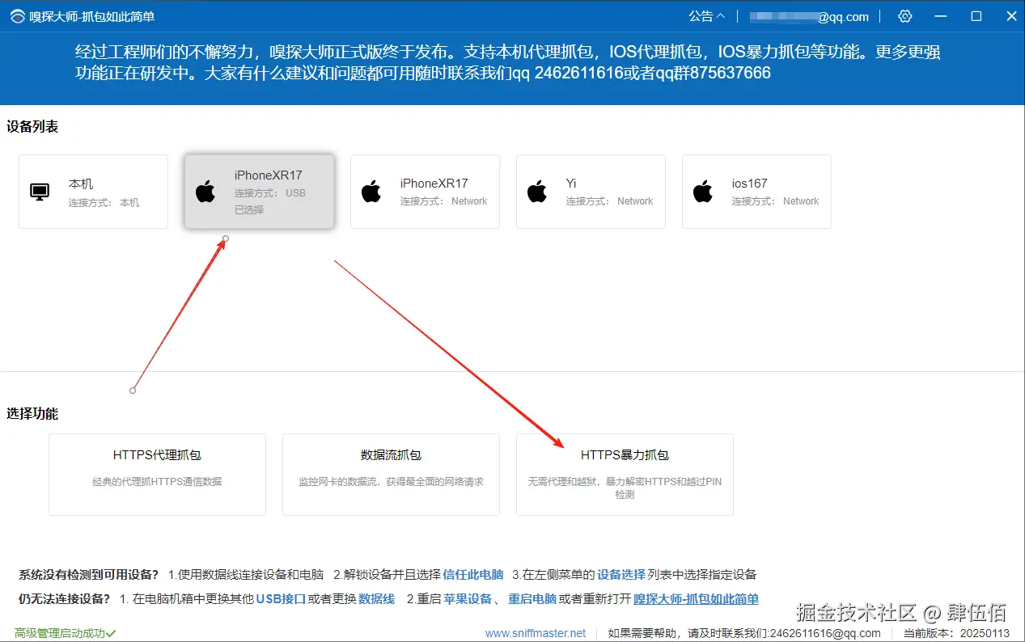Open www.sniffmaster.net website link
The width and height of the screenshot is (1025, 642).
(x=536, y=633)
